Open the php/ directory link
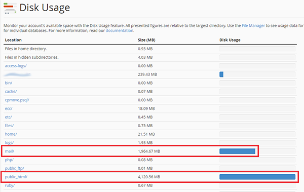Image resolution: width=304 pixels, height=192 pixels. tap(9, 160)
